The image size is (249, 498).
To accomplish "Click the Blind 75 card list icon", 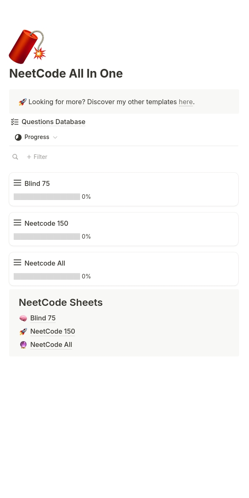I will (17, 183).
